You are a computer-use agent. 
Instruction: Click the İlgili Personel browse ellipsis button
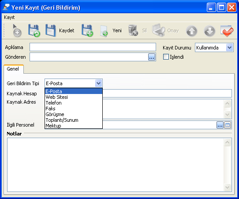pyautogui.click(x=220, y=125)
